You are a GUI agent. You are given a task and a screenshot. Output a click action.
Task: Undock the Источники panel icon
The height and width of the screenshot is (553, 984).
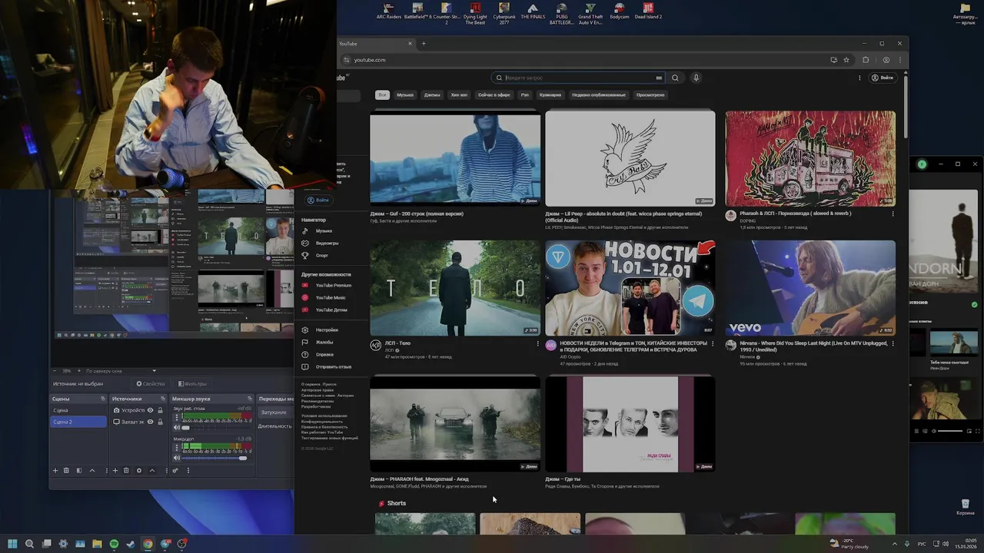tap(163, 399)
